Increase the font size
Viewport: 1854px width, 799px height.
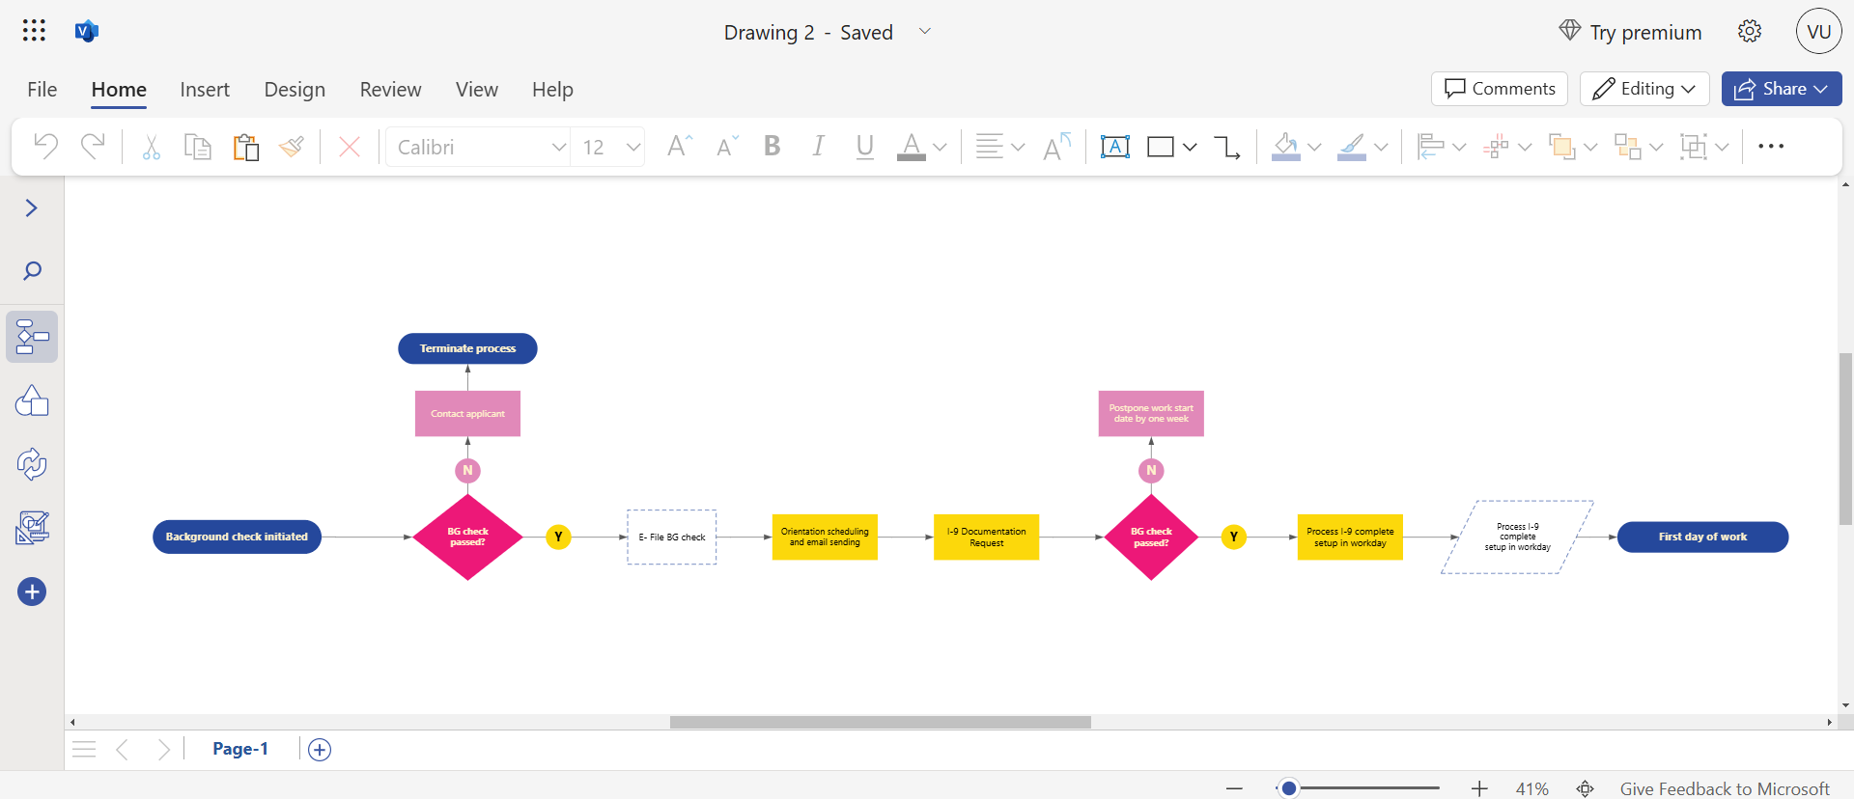pos(680,147)
